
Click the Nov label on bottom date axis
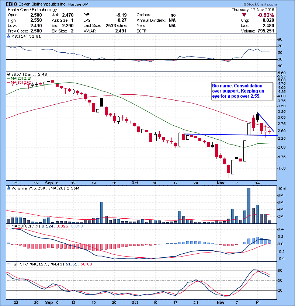click(221, 302)
